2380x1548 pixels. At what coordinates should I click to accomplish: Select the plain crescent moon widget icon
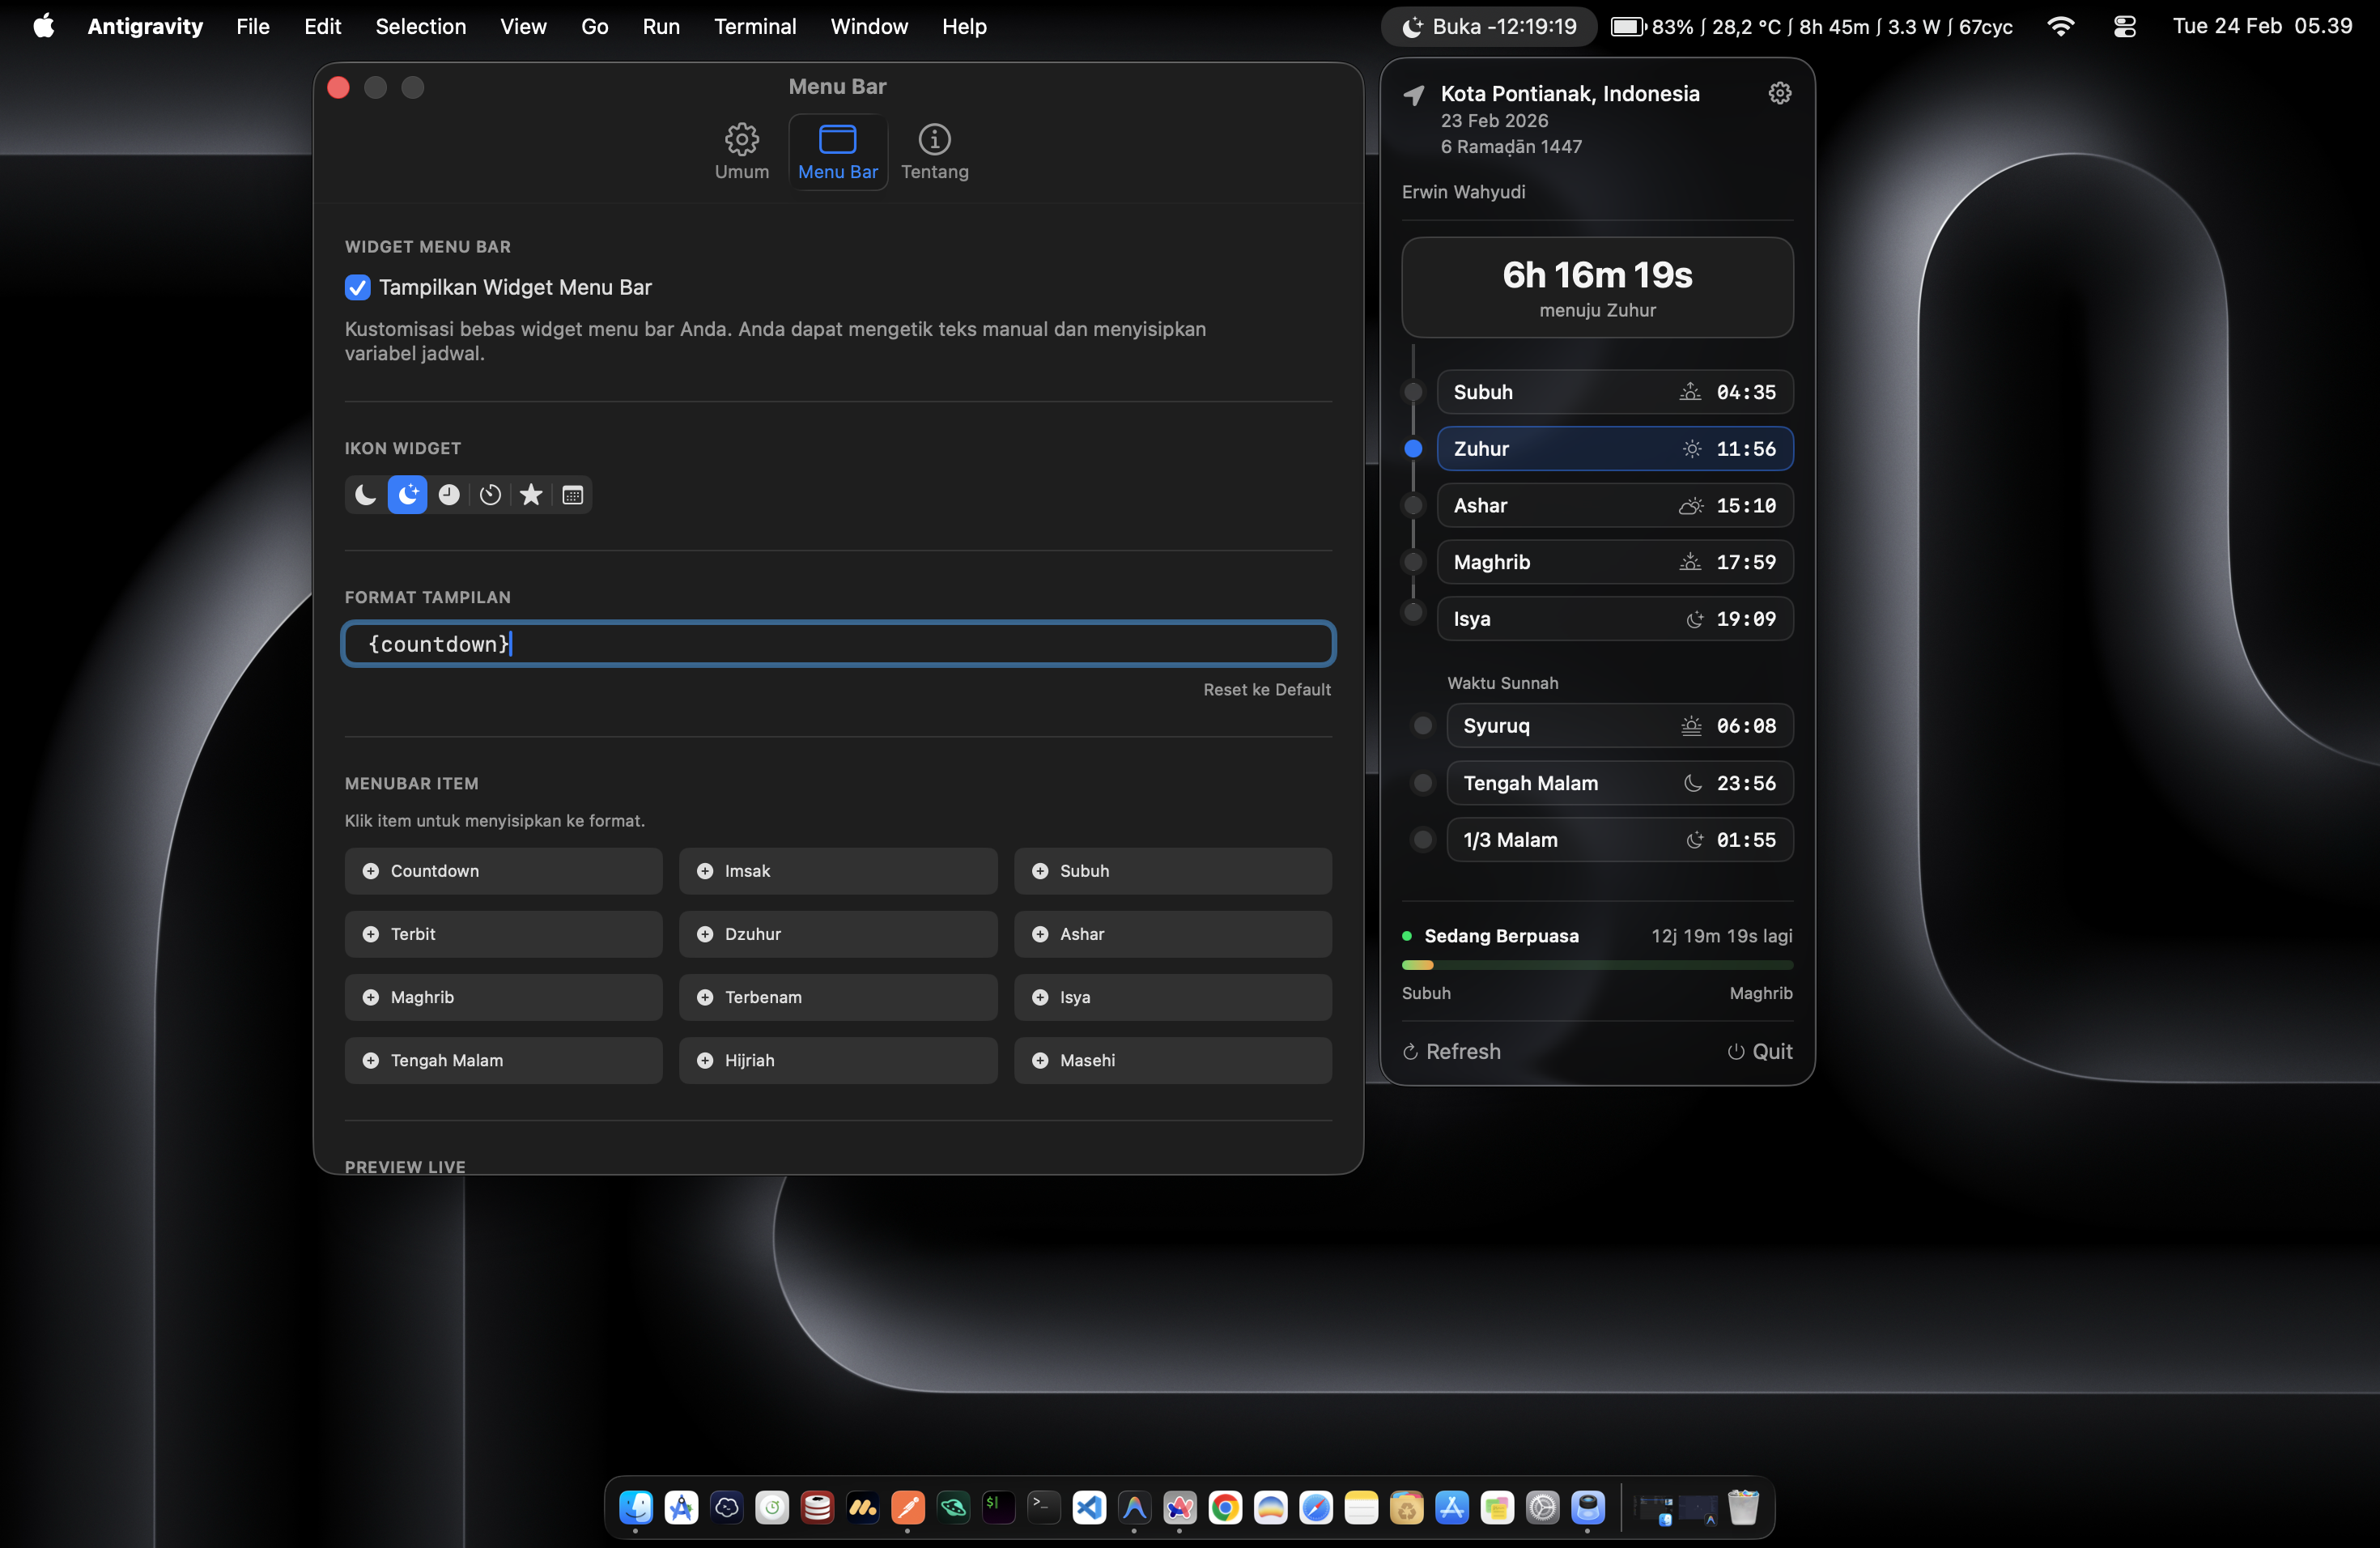366,495
